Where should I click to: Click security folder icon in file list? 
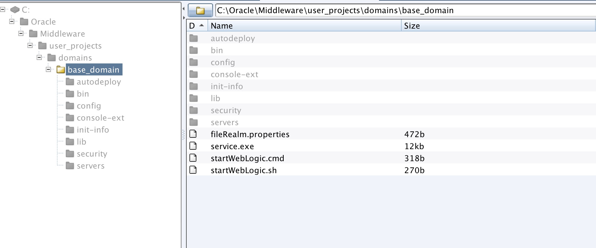(194, 110)
